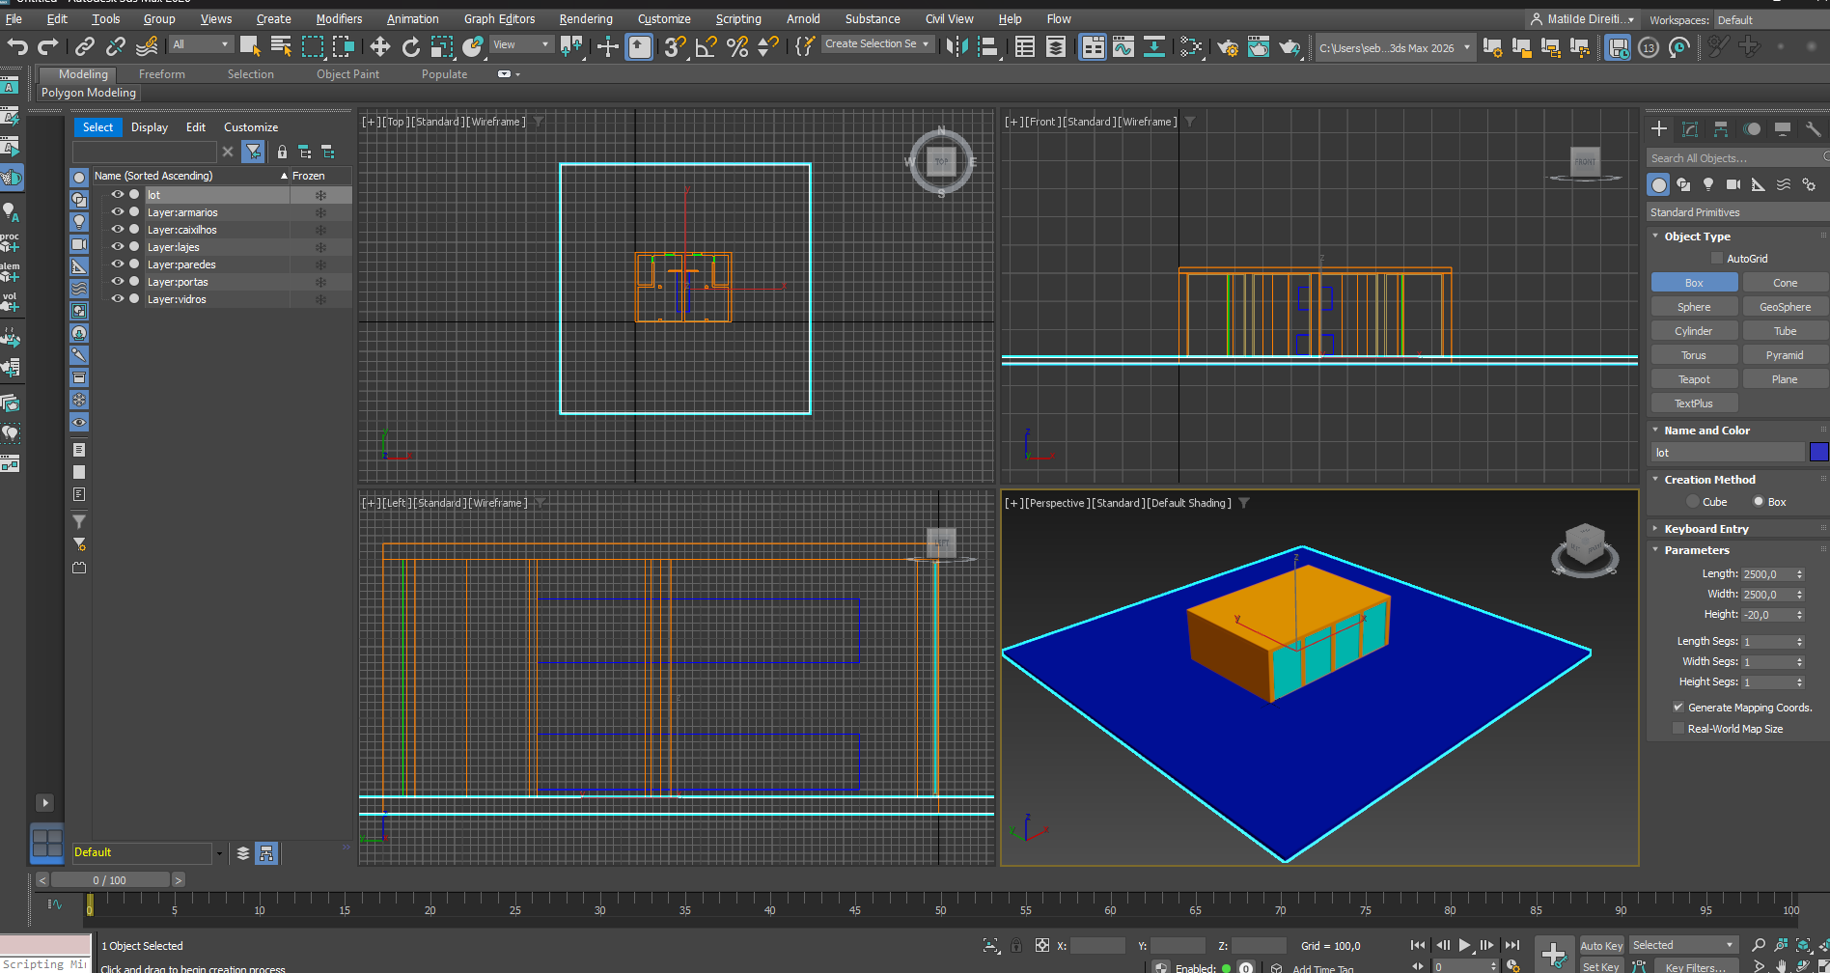Open the Standard Primitives category dropdown
The height and width of the screenshot is (973, 1830).
click(1736, 212)
